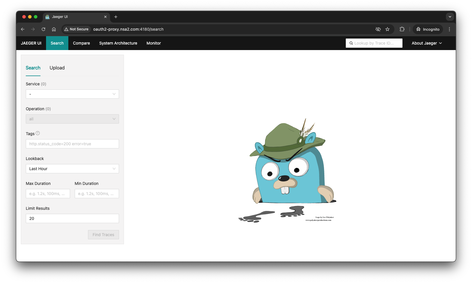Click the Operation (0) label
Viewport: 472px width, 283px height.
point(38,109)
